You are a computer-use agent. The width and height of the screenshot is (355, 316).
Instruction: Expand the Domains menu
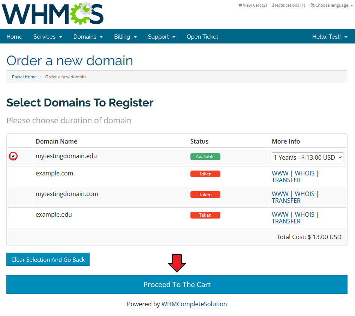click(x=88, y=37)
